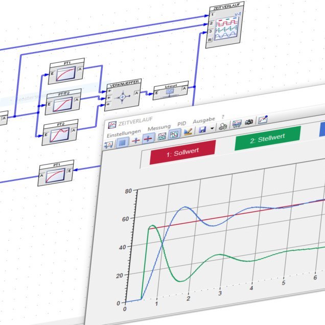This screenshot has width=325, height=325.
Task: Click the A output port of Istwert block
Action: [x=184, y=88]
